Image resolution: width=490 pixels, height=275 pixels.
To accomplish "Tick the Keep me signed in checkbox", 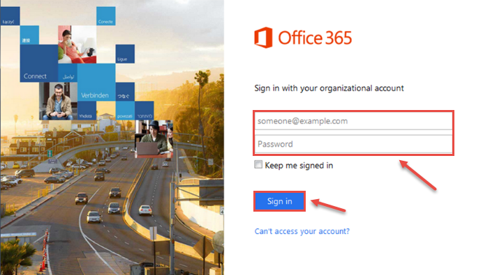I will click(x=258, y=164).
